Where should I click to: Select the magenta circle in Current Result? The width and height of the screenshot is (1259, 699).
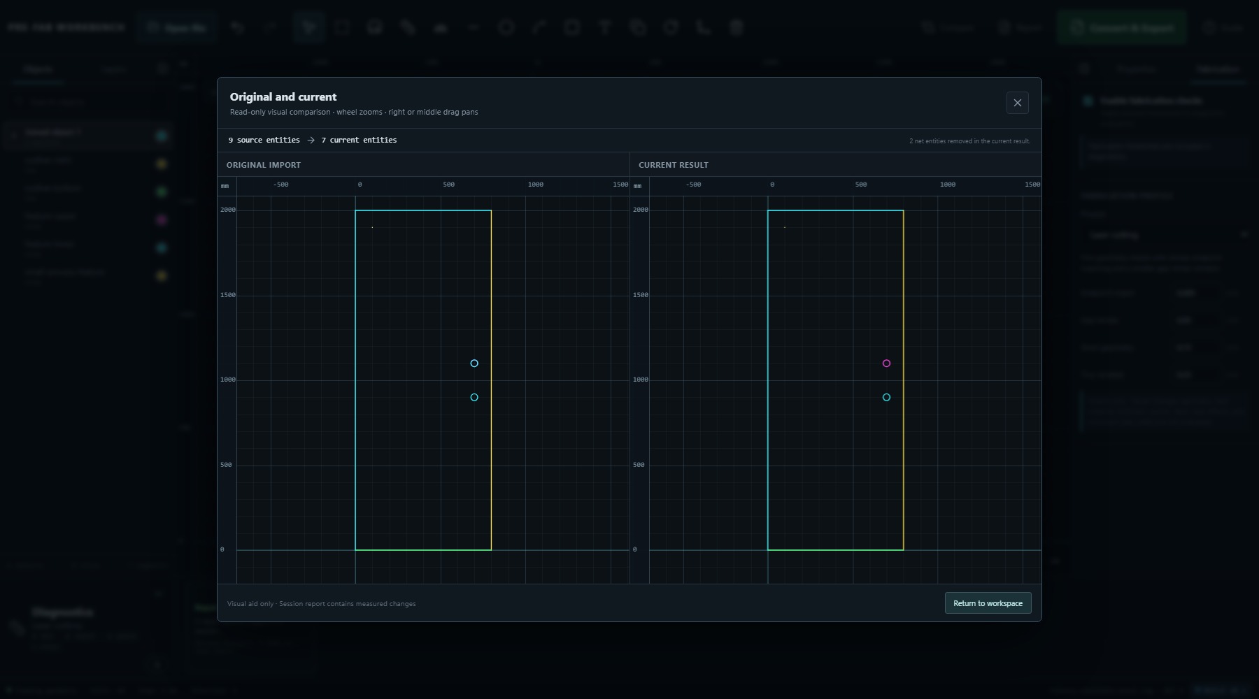coord(886,363)
